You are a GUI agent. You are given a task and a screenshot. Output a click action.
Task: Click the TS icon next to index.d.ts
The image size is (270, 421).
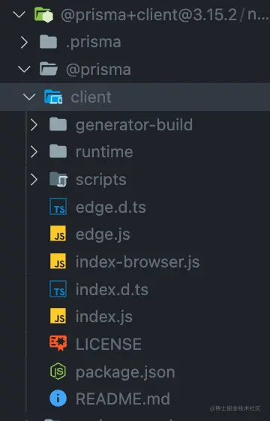58,289
